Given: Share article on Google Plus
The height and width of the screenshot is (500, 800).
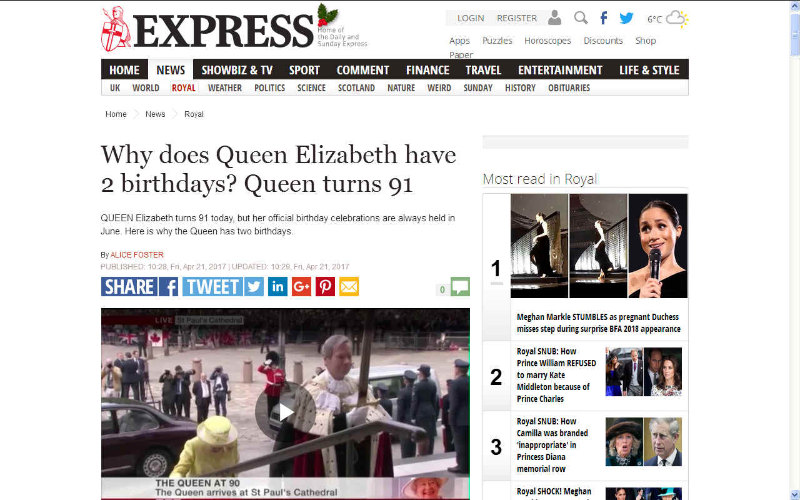Looking at the screenshot, I should tap(301, 287).
